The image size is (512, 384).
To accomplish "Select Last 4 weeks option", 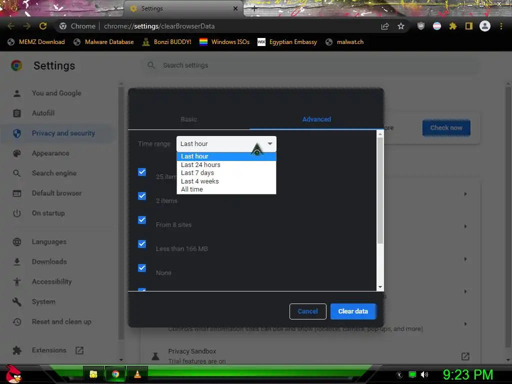I will click(226, 181).
